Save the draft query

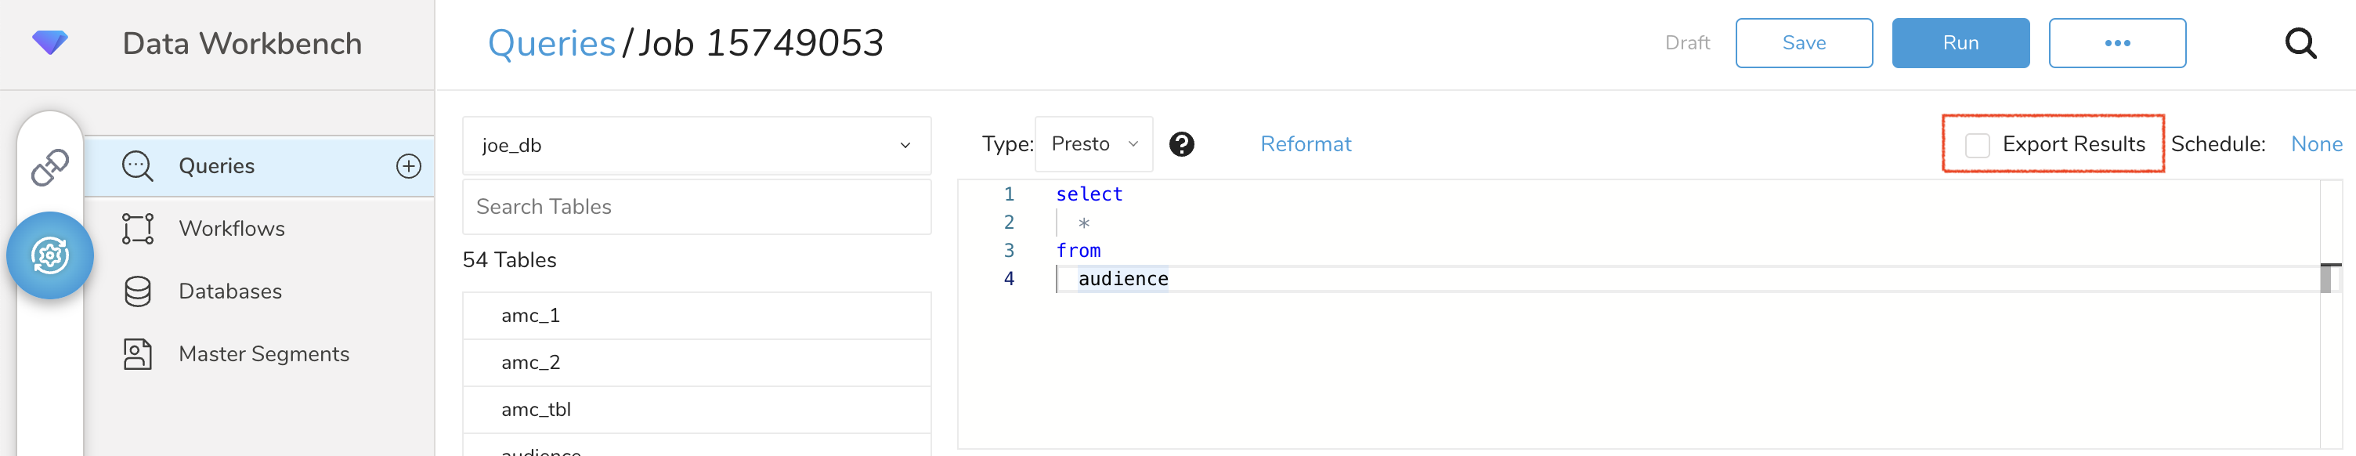pos(1803,43)
